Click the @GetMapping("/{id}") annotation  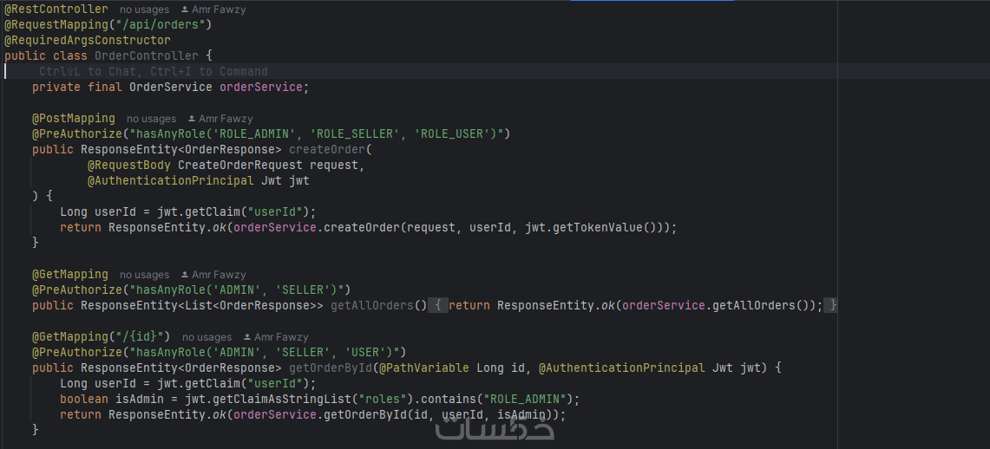(101, 336)
